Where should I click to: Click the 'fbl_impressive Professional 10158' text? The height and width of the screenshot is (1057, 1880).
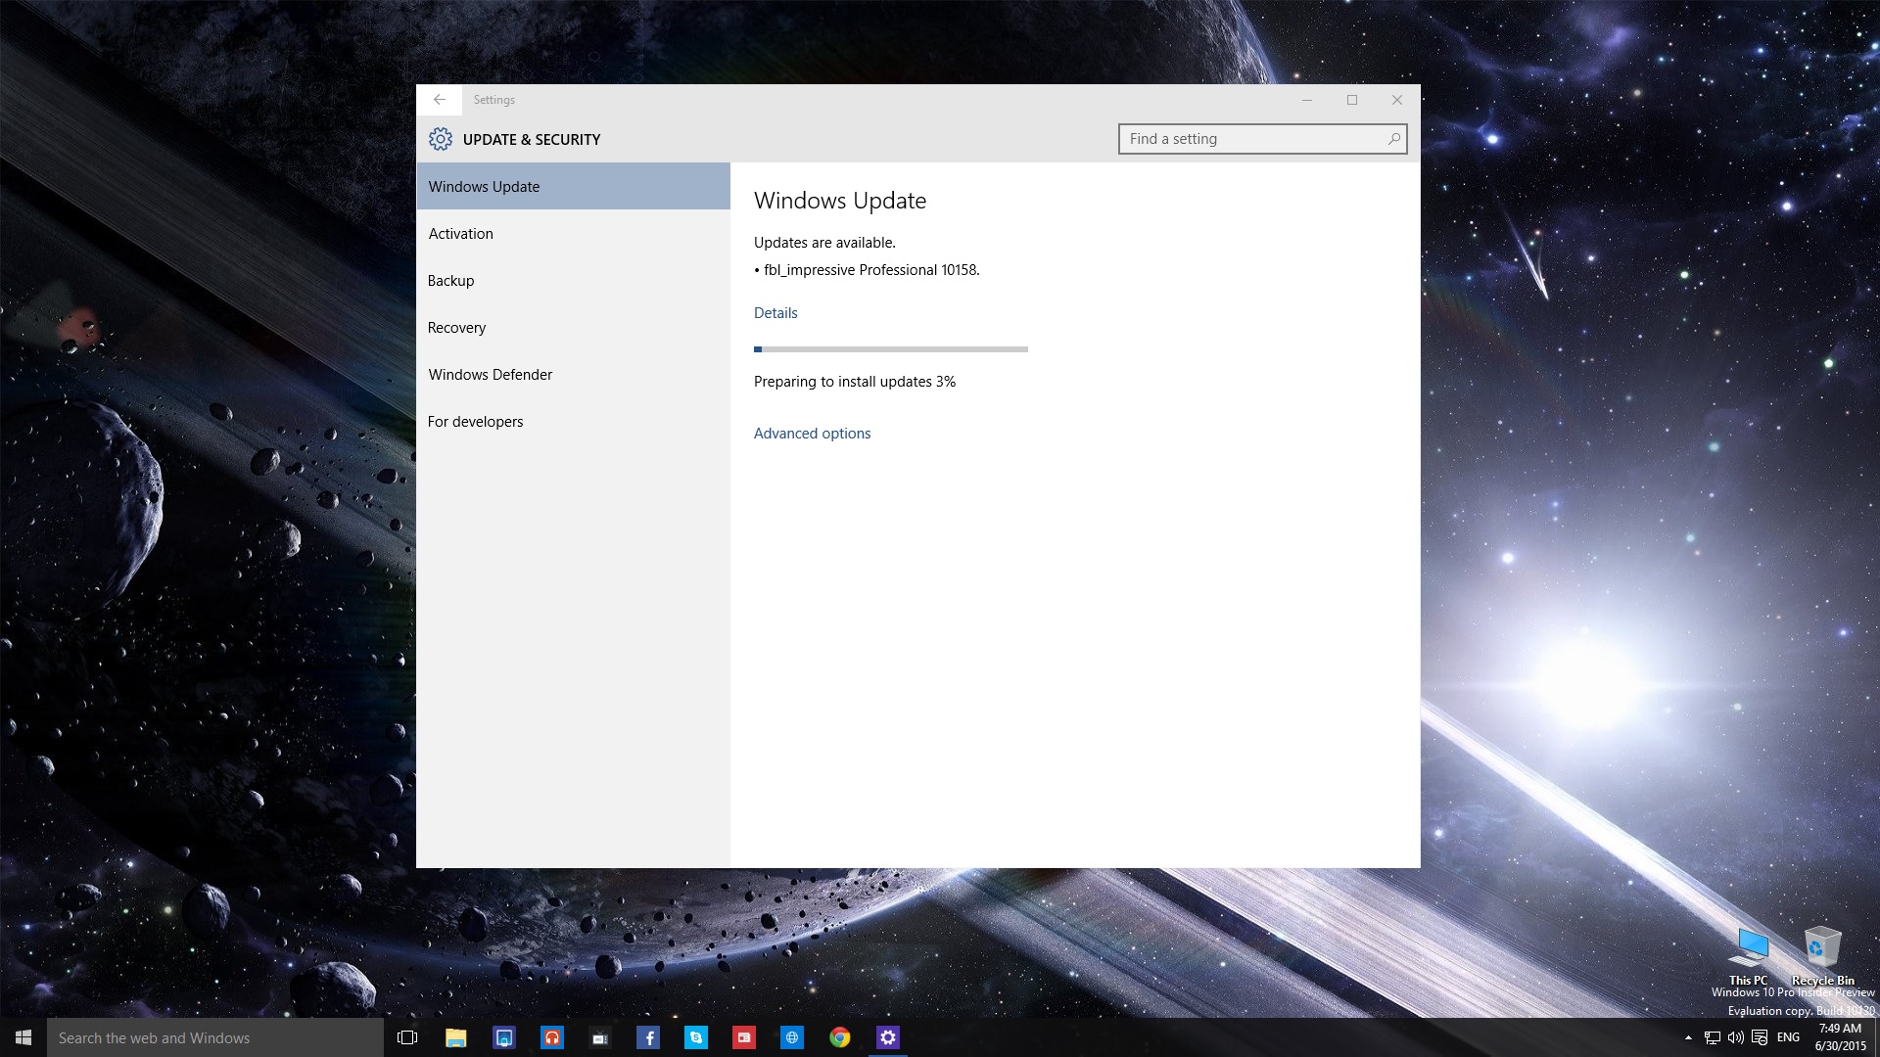871,270
